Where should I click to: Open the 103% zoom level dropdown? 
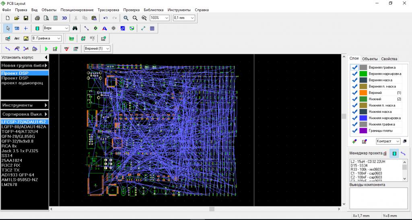pyautogui.click(x=167, y=18)
